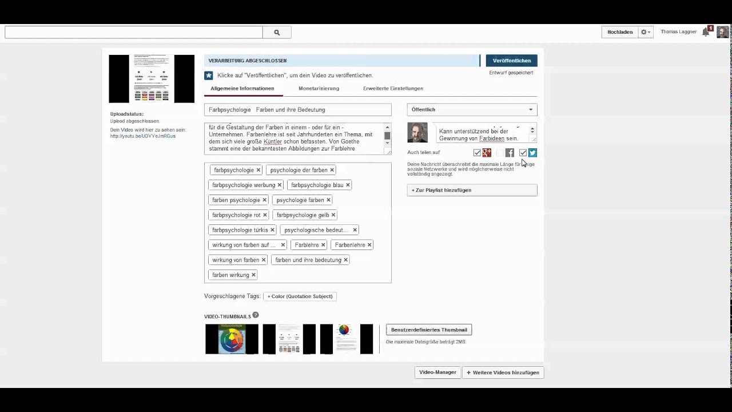This screenshot has width=732, height=412.
Task: Remove the 'psychologische bedeut...' tag
Action: coord(355,230)
